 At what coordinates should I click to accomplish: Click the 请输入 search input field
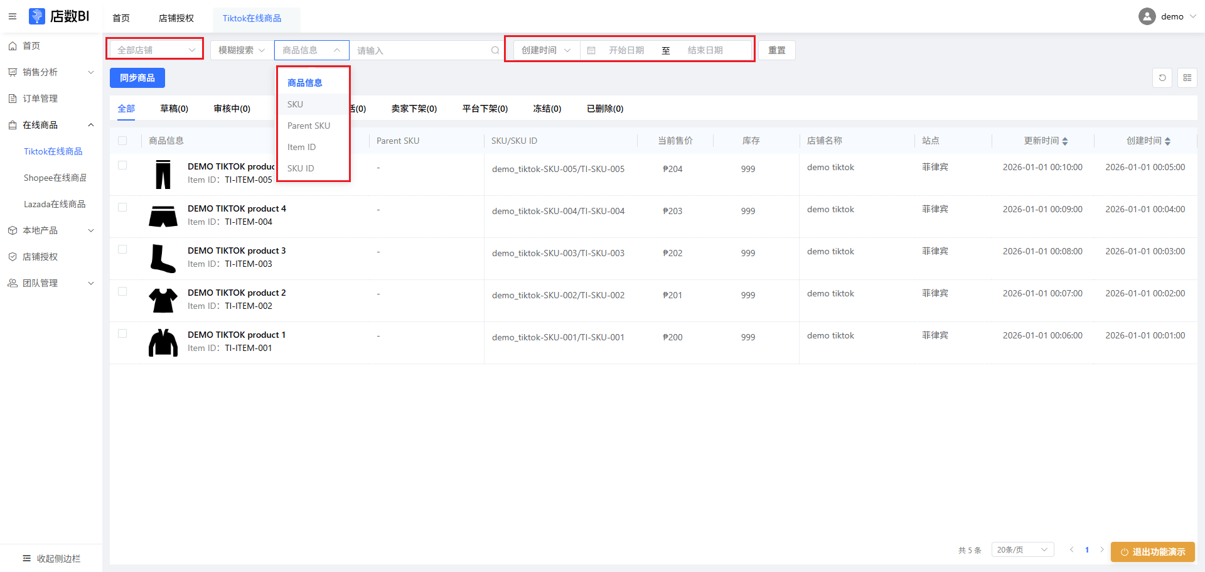coord(420,50)
